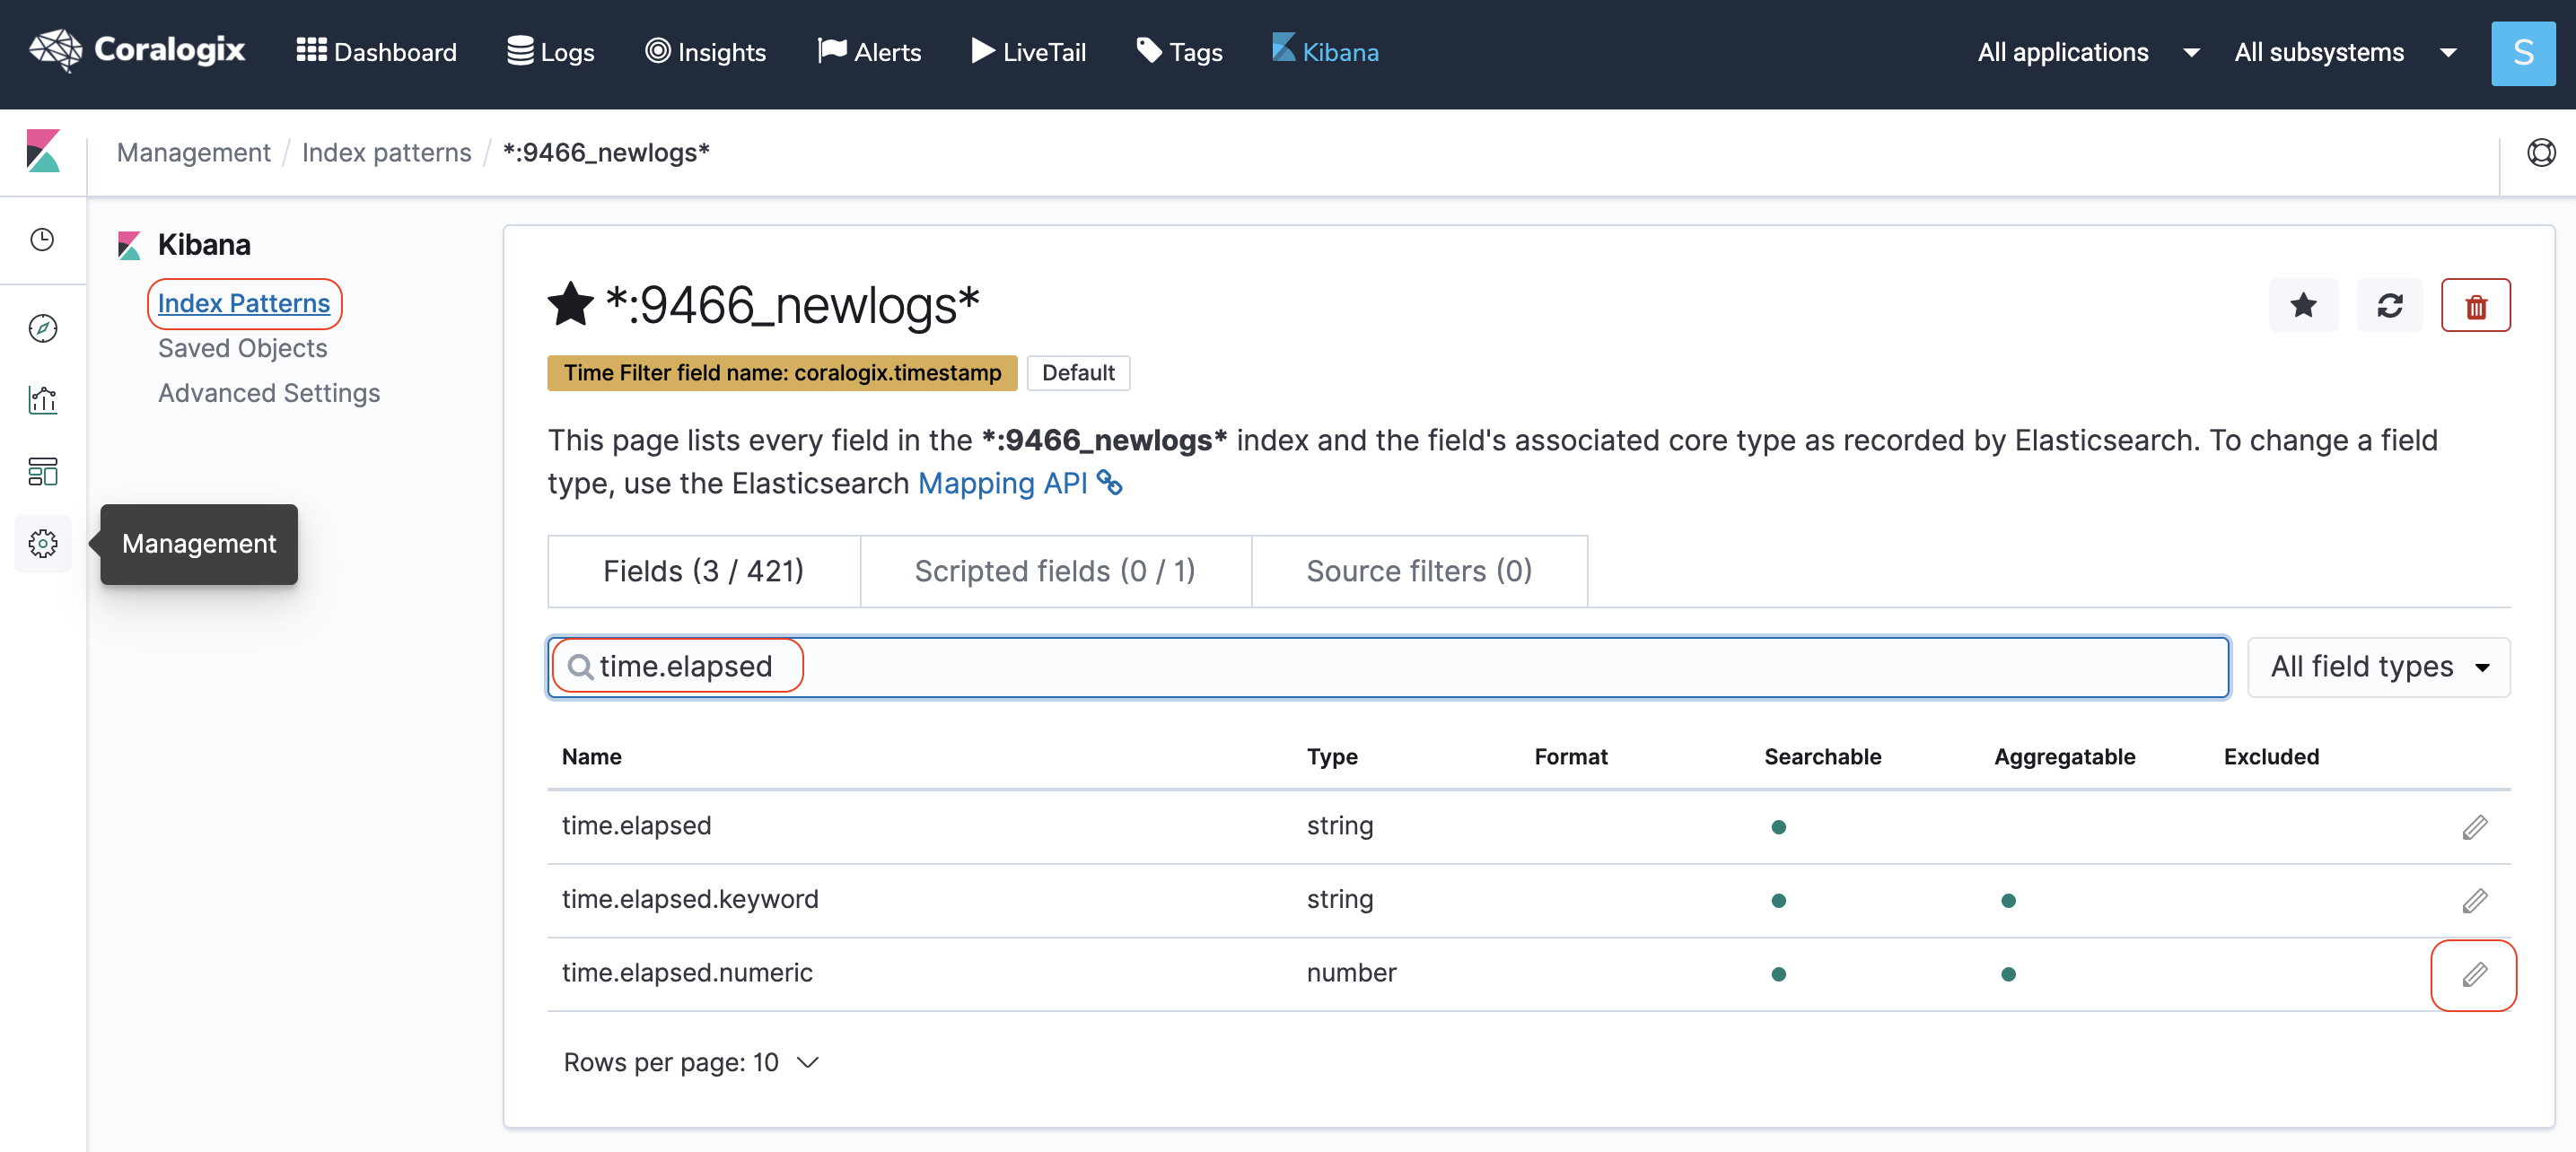This screenshot has height=1152, width=2576.
Task: Edit the time.elapsed.keyword field
Action: pyautogui.click(x=2474, y=900)
